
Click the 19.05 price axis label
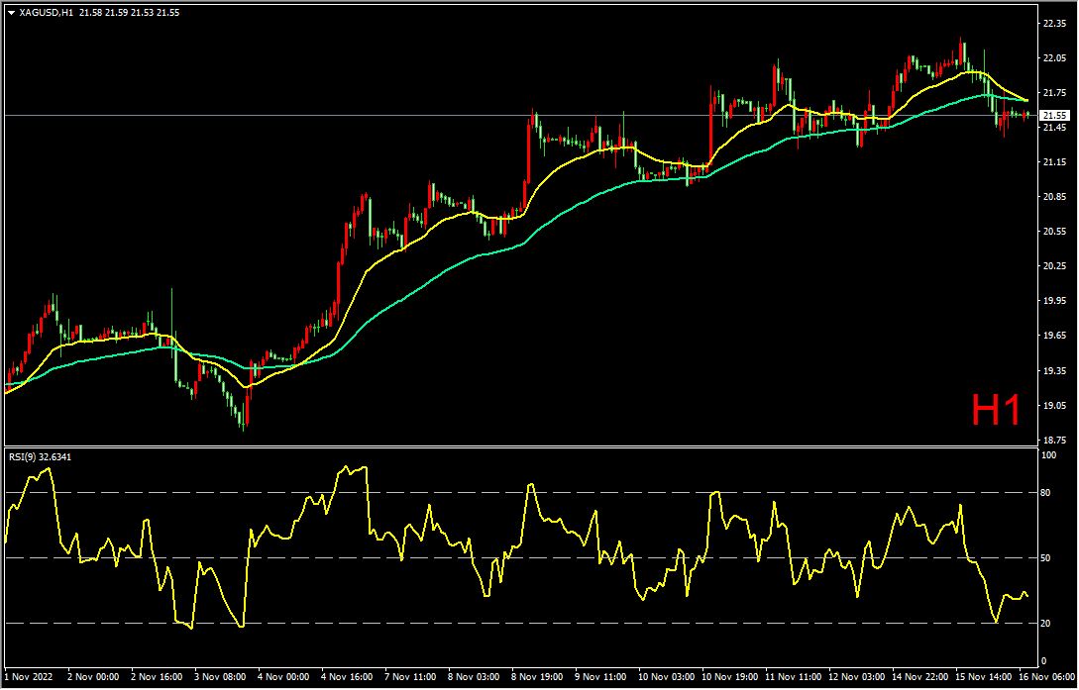coord(1055,406)
